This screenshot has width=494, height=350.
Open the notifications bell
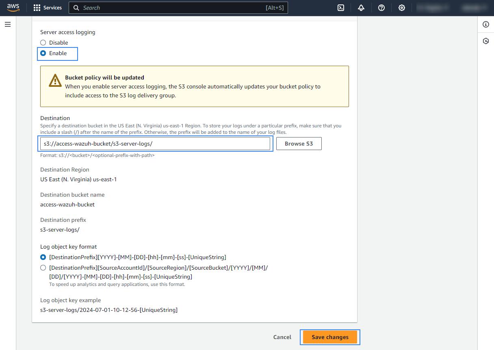click(x=361, y=8)
